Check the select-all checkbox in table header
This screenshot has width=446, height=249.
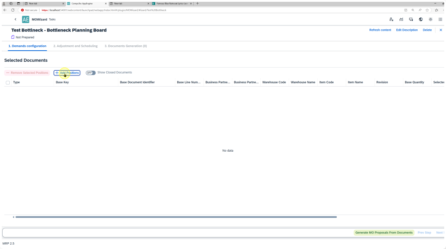pyautogui.click(x=8, y=83)
